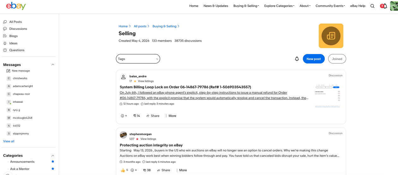Image resolution: width=398 pixels, height=175 pixels.
Task: Open the 38 comments on the auction post
Action: 147,170
